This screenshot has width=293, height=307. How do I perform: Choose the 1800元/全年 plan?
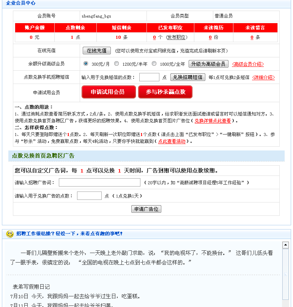[x=154, y=64]
